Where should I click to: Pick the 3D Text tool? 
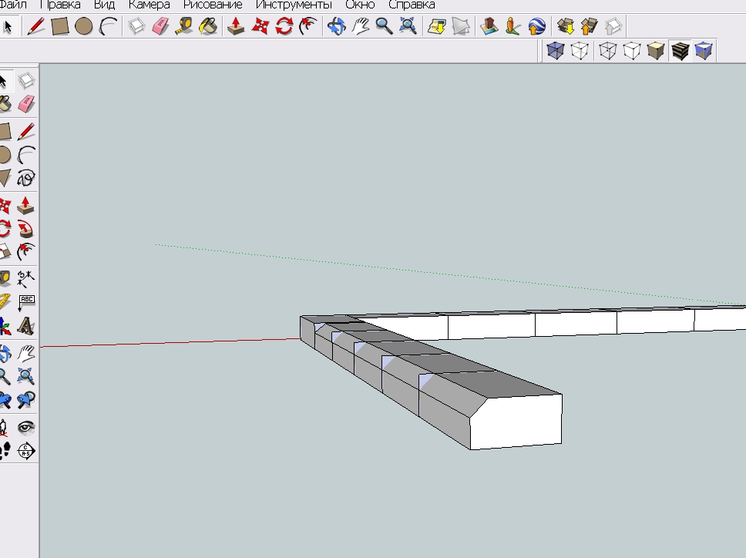(27, 325)
